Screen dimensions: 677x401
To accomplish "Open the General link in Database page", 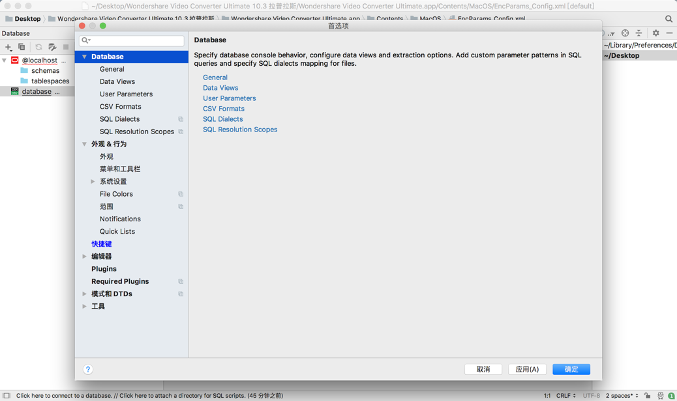I will point(215,77).
